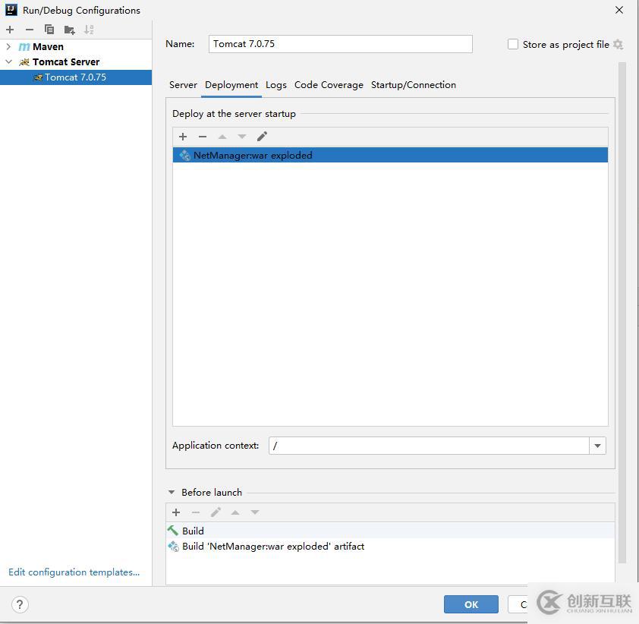The height and width of the screenshot is (624, 639).
Task: Click the NetManager artifact icon in deployment list
Action: pos(184,156)
